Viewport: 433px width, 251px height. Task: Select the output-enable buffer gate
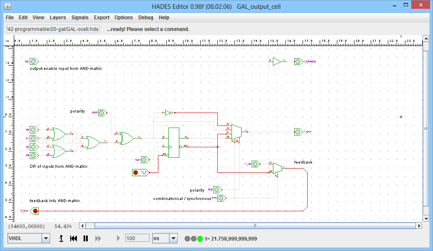click(x=277, y=61)
